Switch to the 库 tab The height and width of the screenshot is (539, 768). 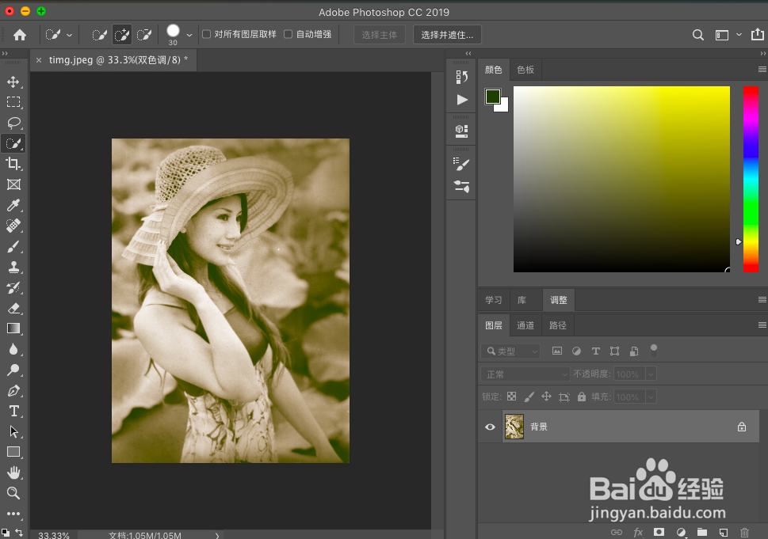tap(522, 300)
